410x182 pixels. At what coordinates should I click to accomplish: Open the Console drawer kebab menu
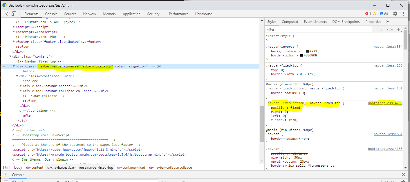coord(6,174)
